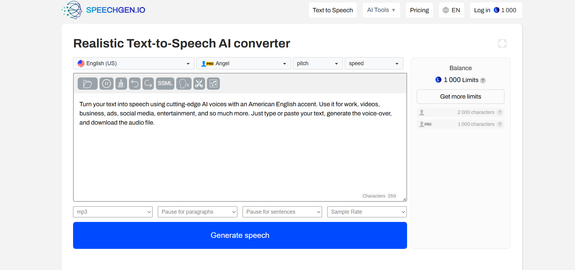Click the speaking head voice icon
This screenshot has width=575, height=270.
tap(184, 84)
